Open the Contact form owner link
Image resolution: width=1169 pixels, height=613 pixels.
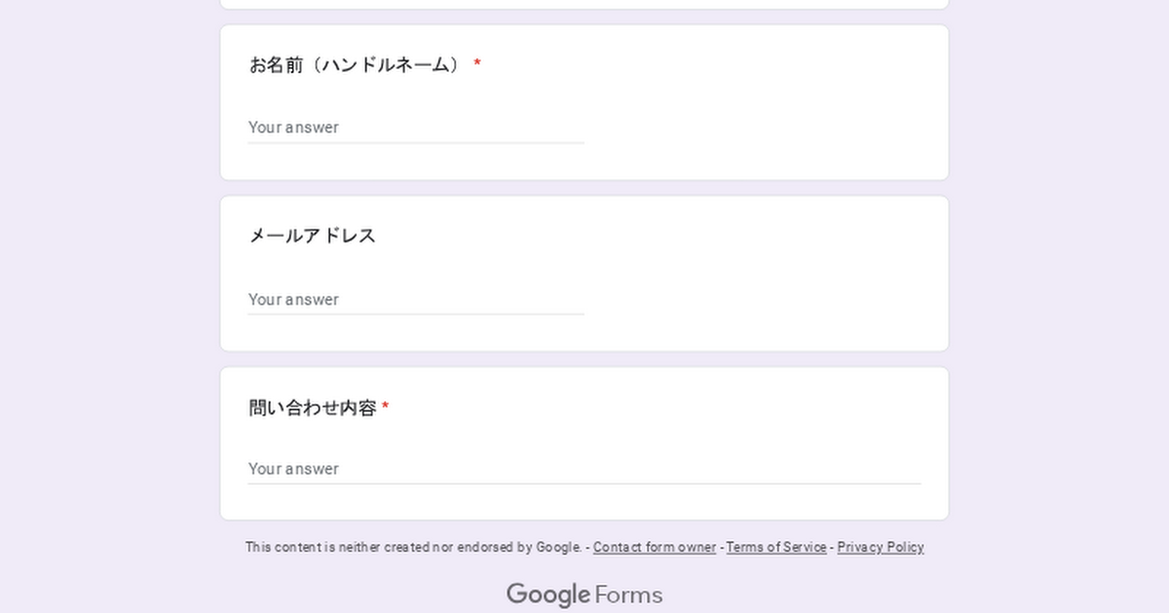654,548
